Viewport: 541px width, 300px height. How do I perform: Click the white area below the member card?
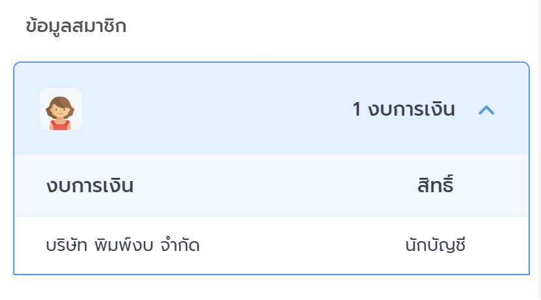[x=271, y=288]
